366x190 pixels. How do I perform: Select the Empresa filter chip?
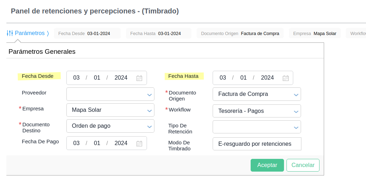(x=315, y=34)
